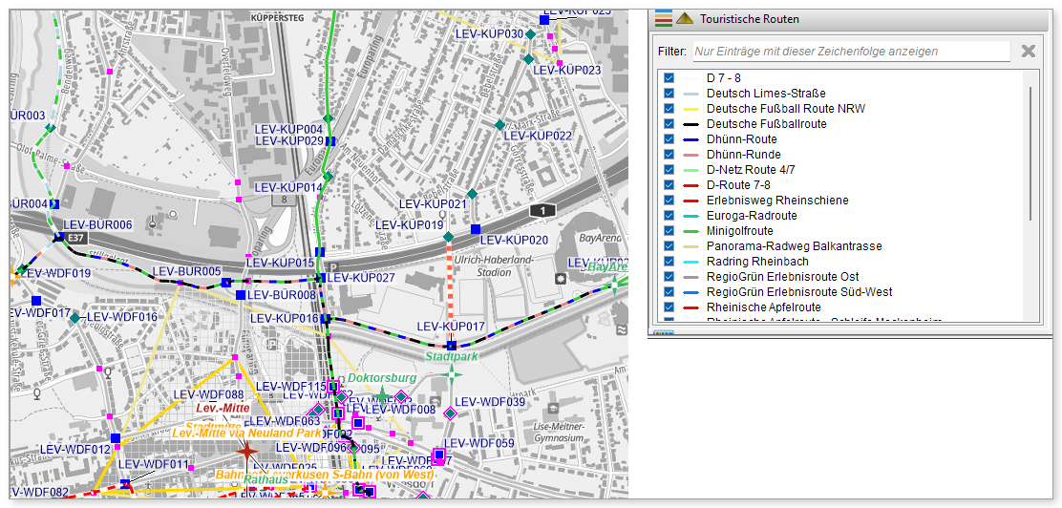
Task: Click blue square node at LEV-BÜR006
Action: [x=58, y=237]
